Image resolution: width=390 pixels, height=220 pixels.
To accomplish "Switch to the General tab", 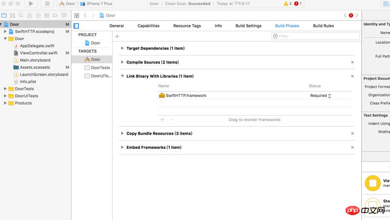I will [x=117, y=26].
